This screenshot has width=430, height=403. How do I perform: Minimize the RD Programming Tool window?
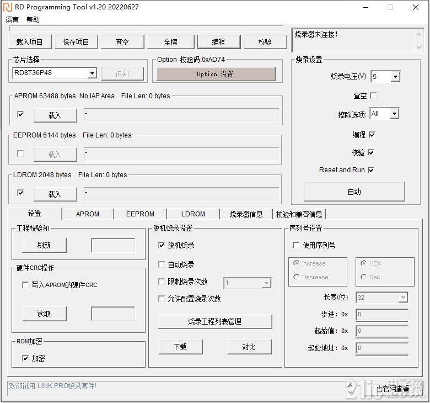365,7
